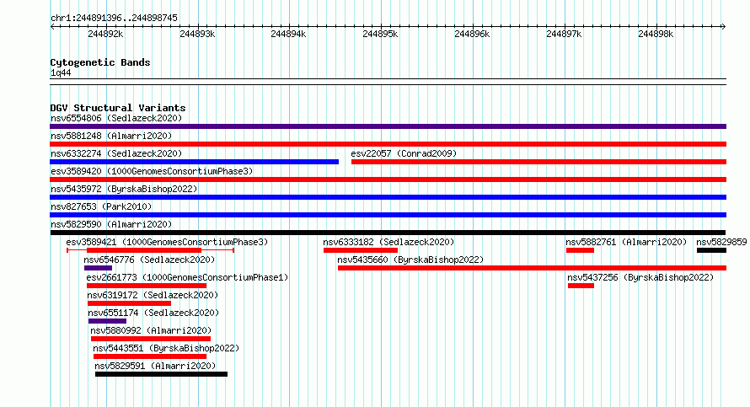Click the left arrowhead of the ruler
The width and height of the screenshot is (750, 407).
[52, 26]
